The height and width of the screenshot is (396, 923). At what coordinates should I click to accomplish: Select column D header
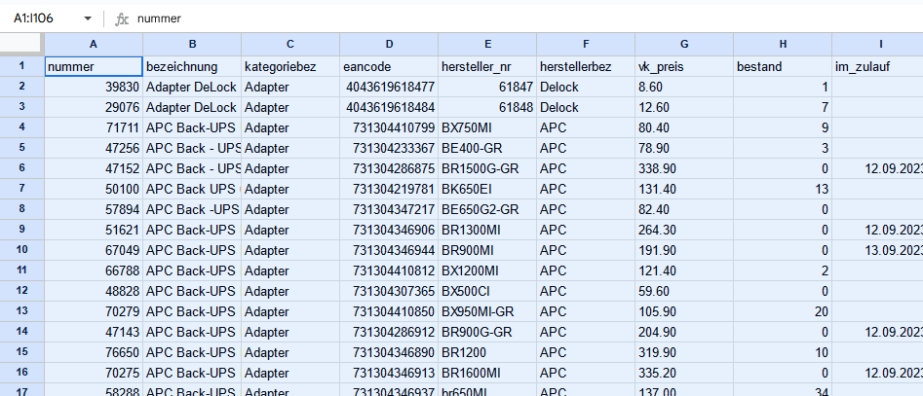(389, 44)
